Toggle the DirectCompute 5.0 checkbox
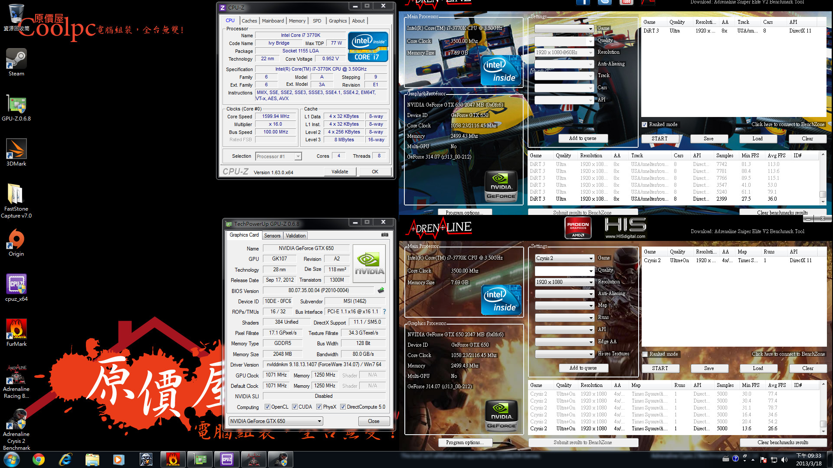 [x=343, y=407]
